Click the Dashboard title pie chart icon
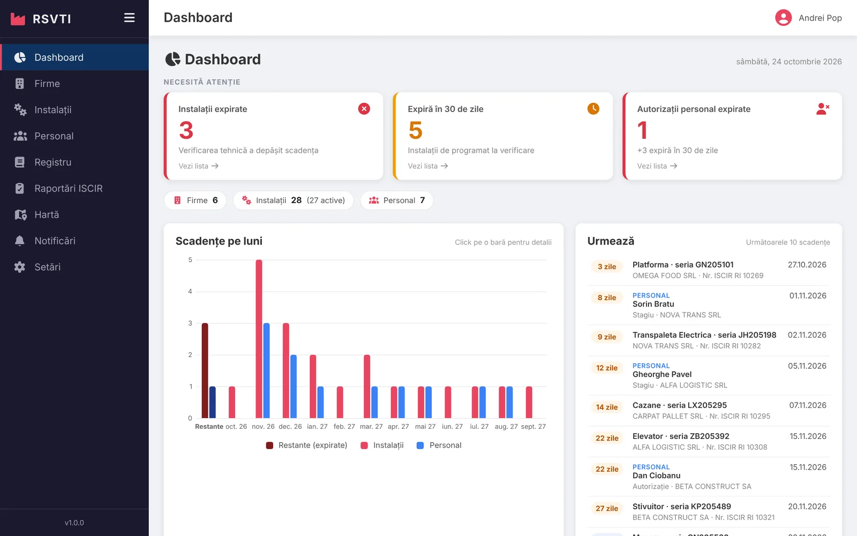This screenshot has width=857, height=536. pos(172,59)
